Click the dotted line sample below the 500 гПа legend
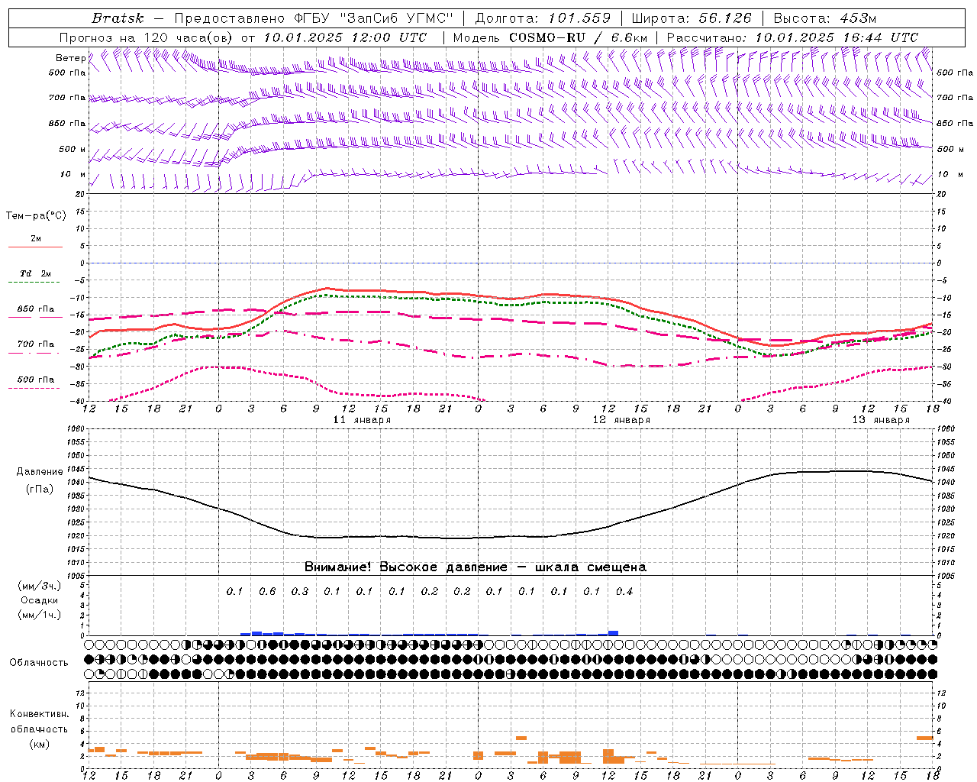 tap(34, 389)
